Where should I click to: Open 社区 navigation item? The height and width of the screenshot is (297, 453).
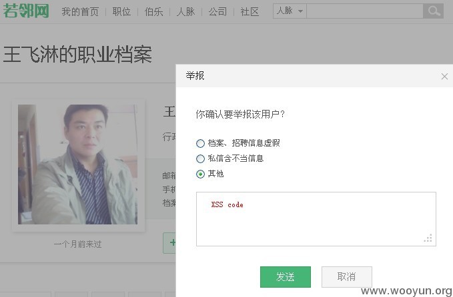point(250,12)
